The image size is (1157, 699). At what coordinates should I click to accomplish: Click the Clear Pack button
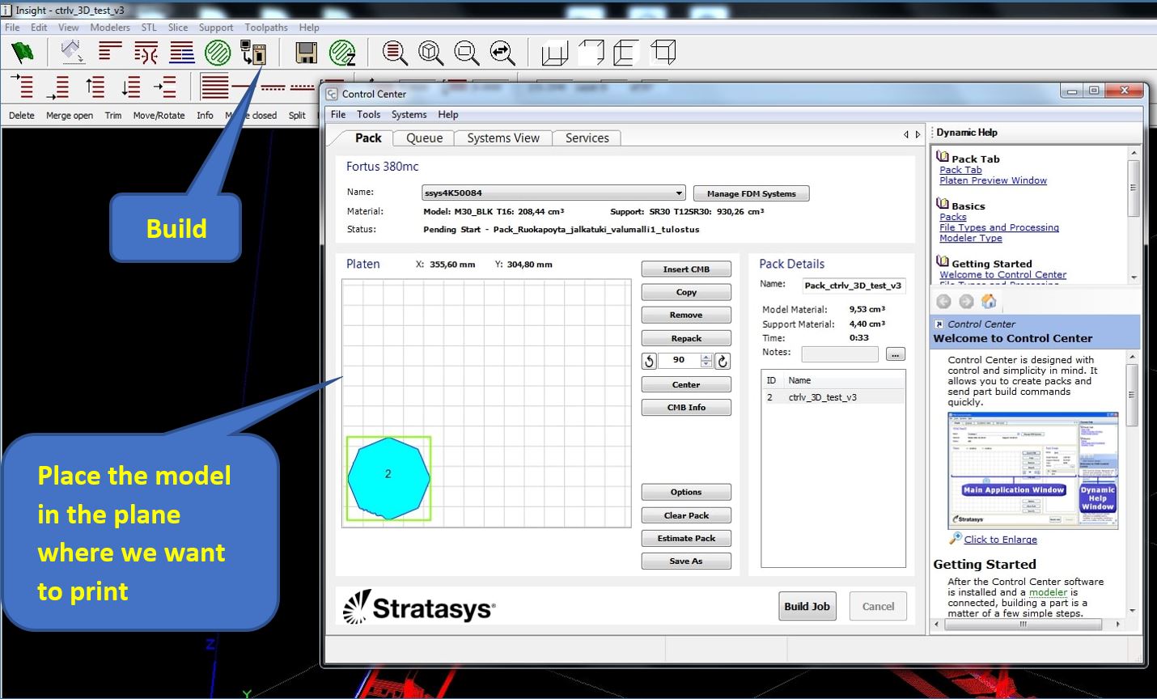point(686,515)
